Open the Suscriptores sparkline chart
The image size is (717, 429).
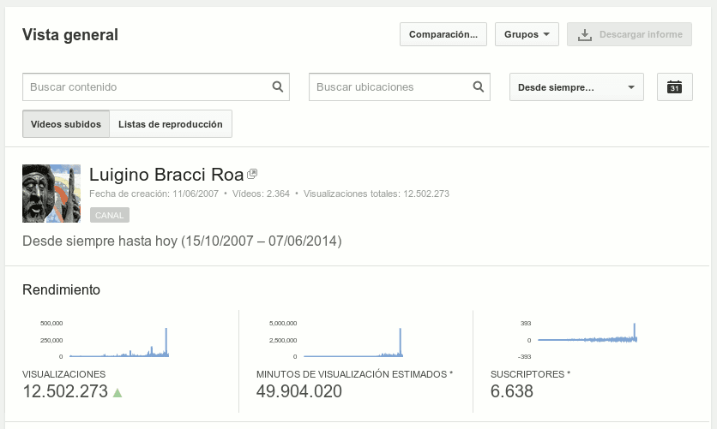coord(578,340)
